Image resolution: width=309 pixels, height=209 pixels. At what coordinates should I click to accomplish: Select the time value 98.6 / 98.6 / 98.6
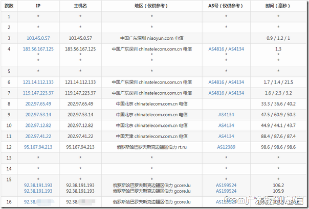tap(278, 147)
